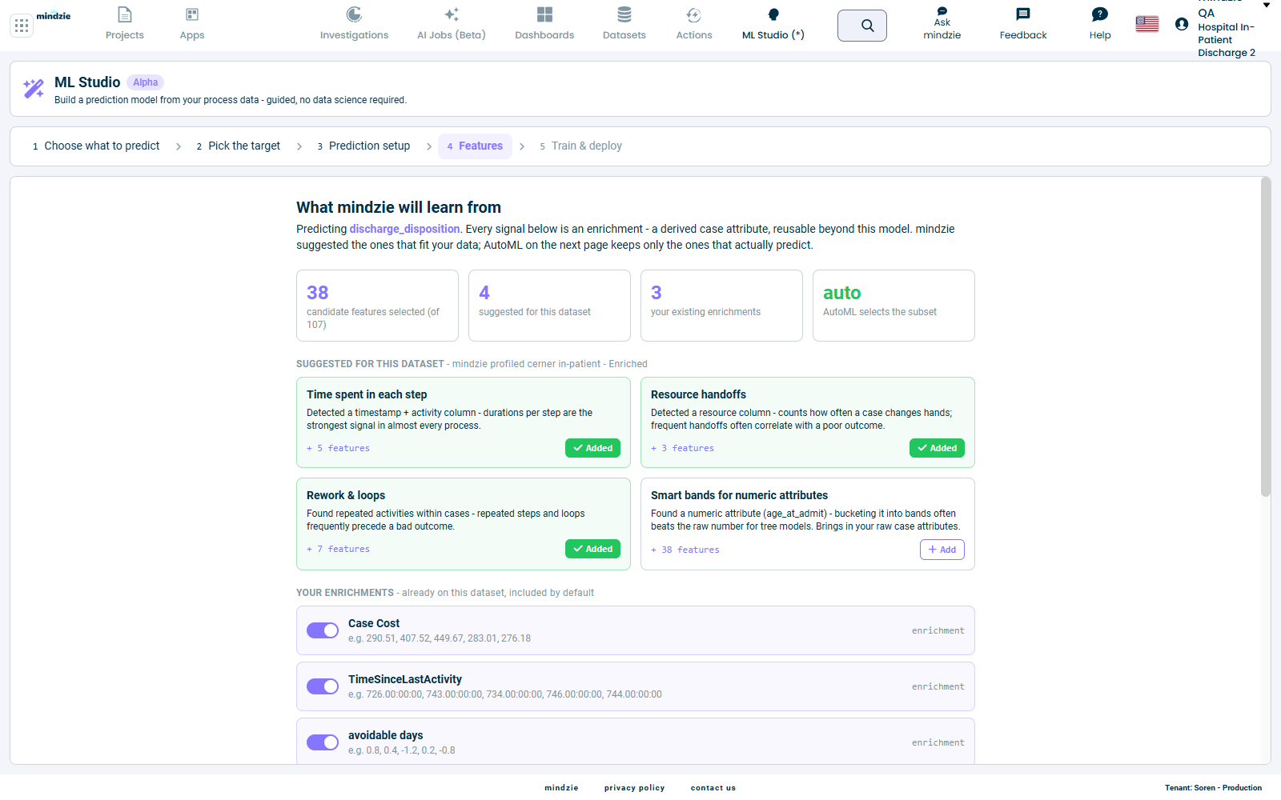The image size is (1281, 800).
Task: Click the TimeSinceLastActivity title
Action: click(405, 679)
